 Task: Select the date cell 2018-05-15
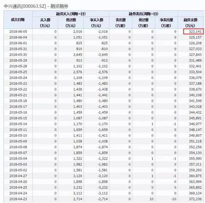tap(18, 118)
